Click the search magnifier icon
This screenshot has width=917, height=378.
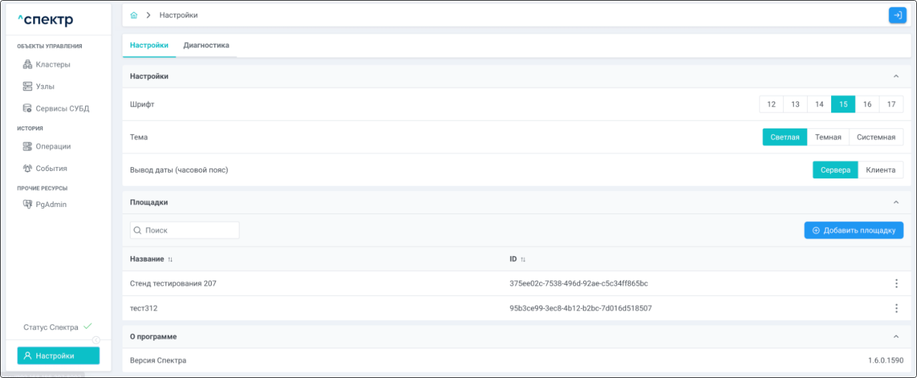138,230
